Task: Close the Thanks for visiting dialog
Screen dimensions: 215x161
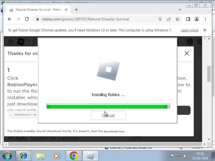Action: point(187,53)
